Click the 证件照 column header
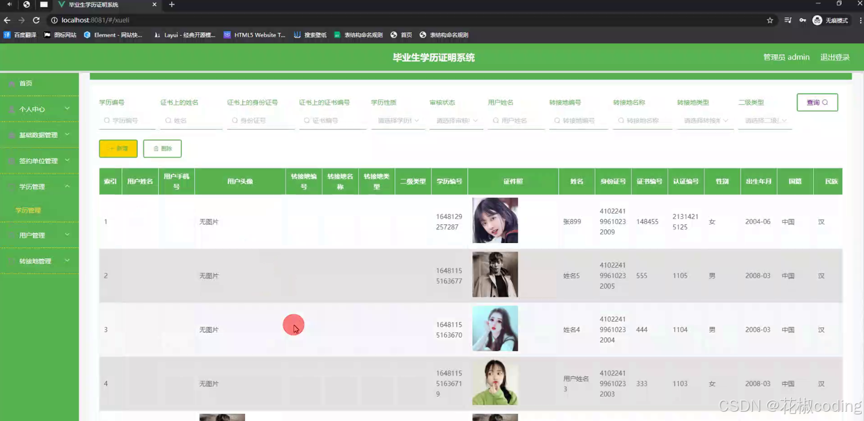This screenshot has width=864, height=421. 513,181
